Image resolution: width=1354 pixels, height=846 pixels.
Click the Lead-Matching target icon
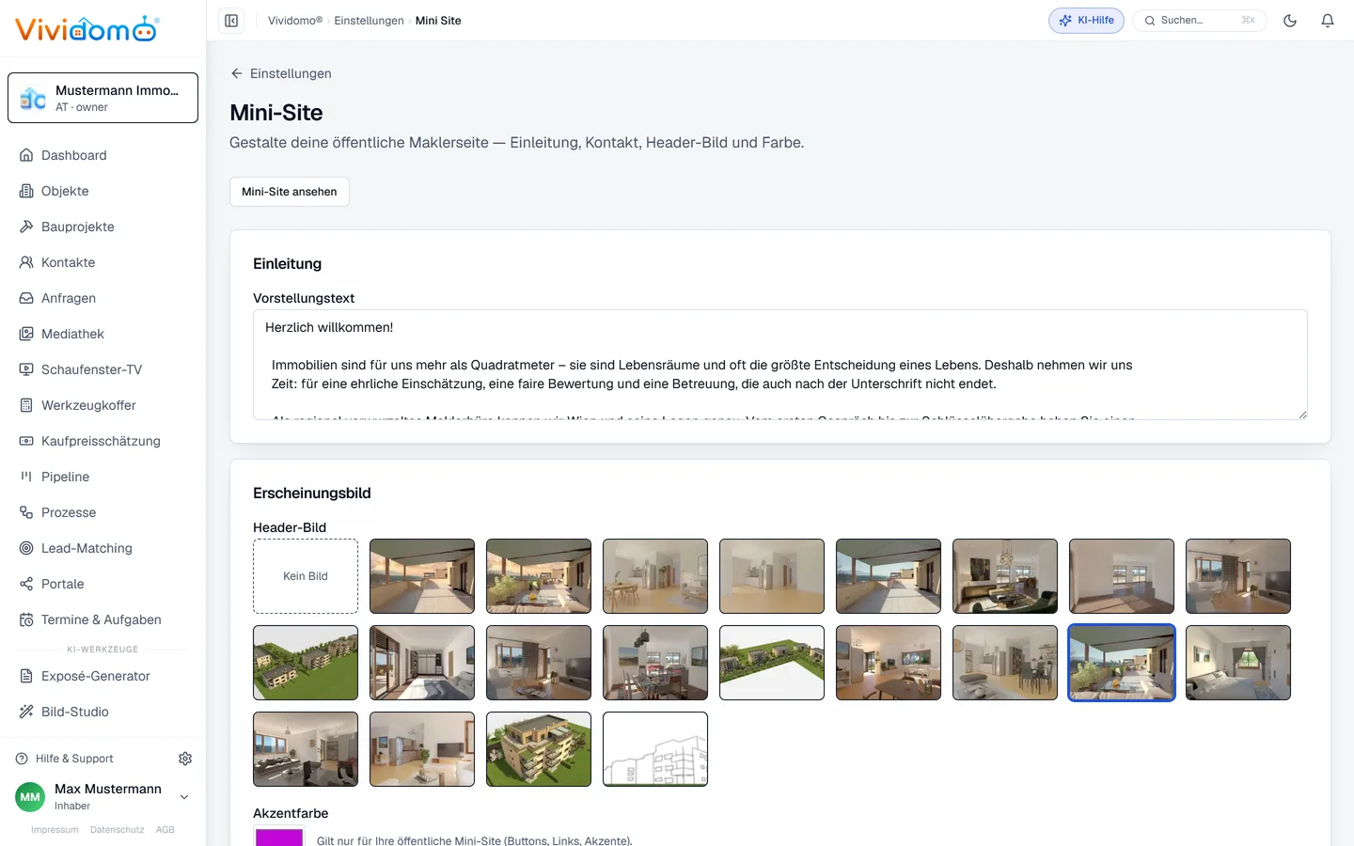(26, 548)
